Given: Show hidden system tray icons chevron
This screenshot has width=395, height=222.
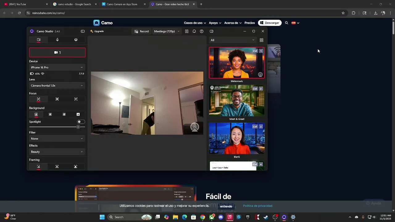Looking at the screenshot, I should coord(350,217).
